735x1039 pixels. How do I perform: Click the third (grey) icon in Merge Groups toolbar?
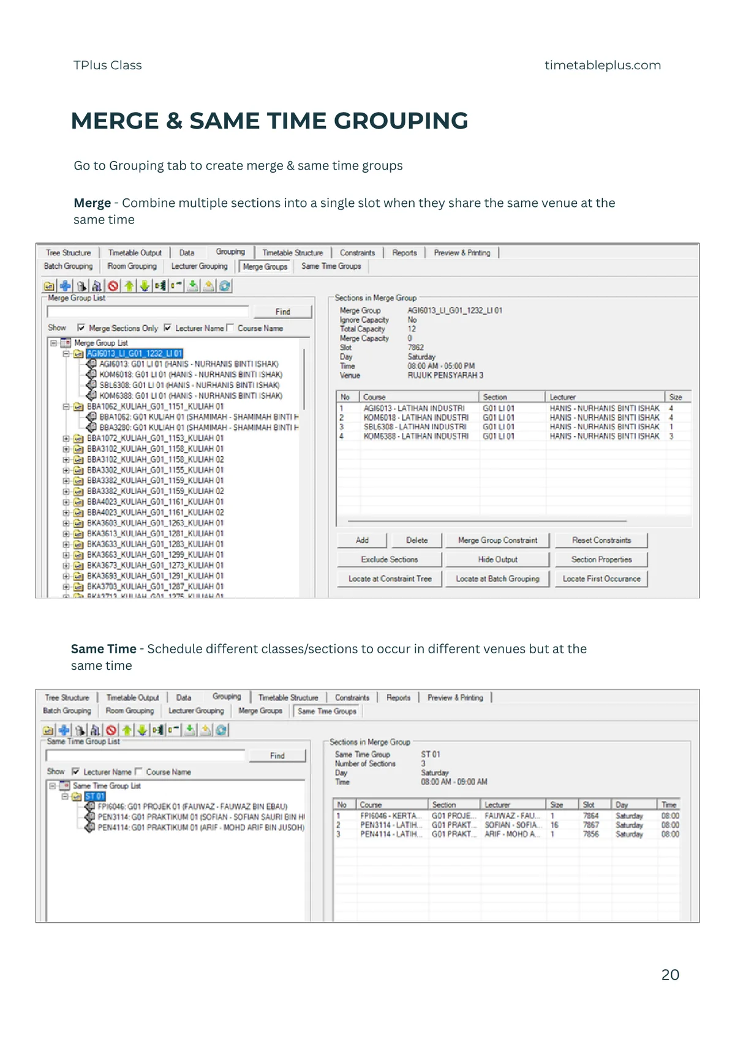tap(81, 286)
